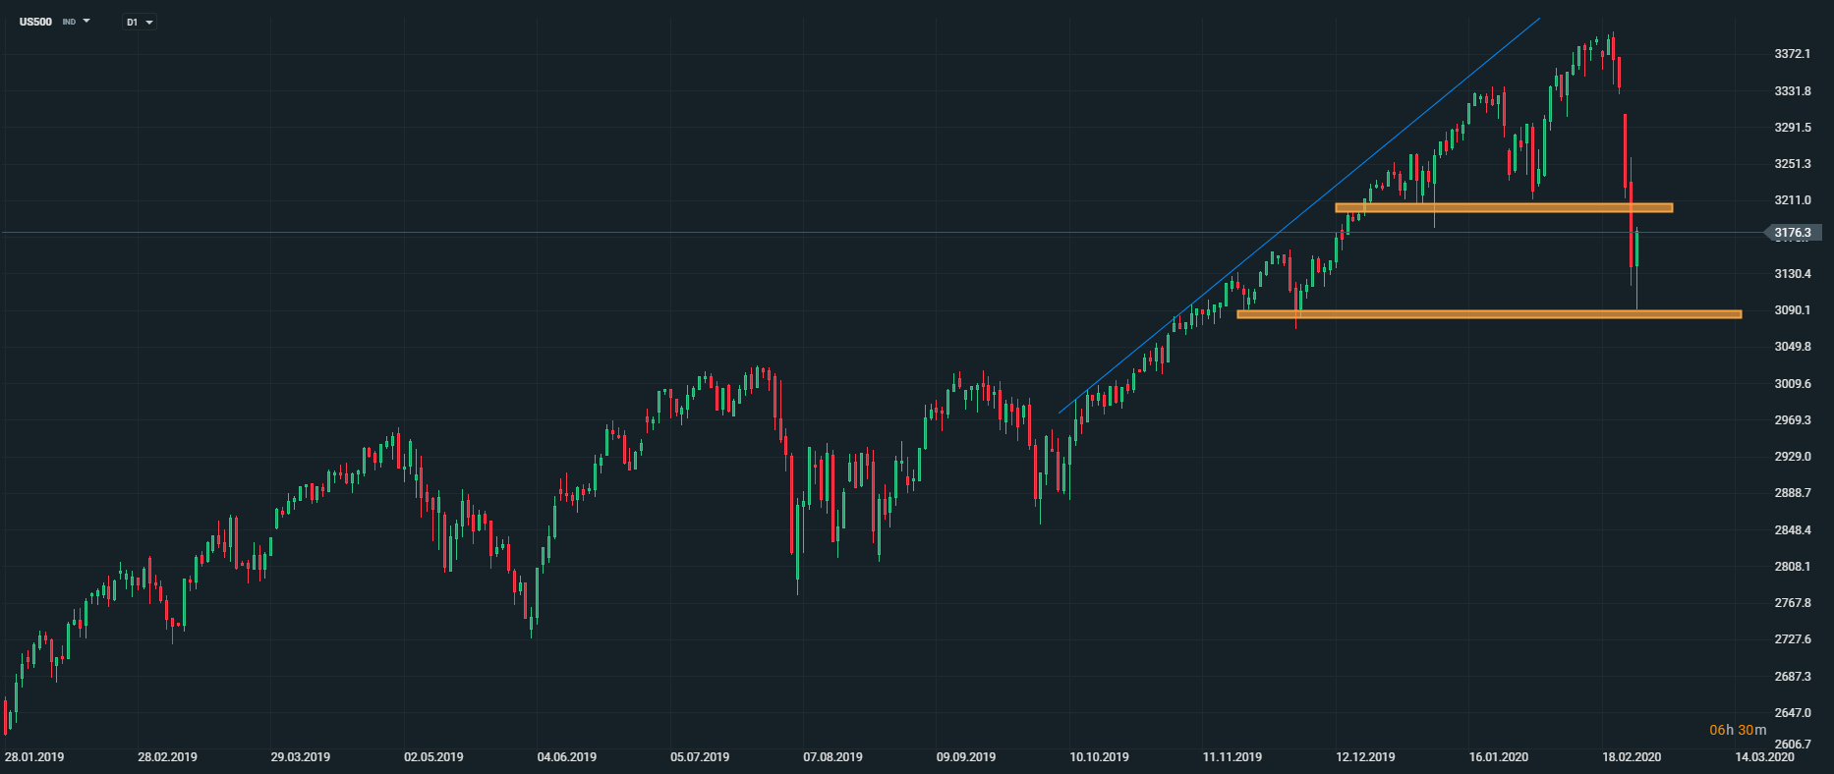The width and height of the screenshot is (1834, 774).
Task: Click the 07.08.2019 date label
Action: click(x=832, y=757)
